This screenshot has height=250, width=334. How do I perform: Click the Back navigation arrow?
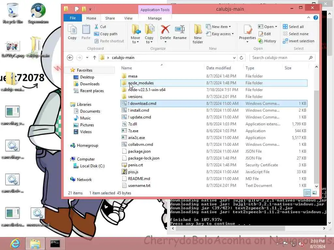pos(70,58)
